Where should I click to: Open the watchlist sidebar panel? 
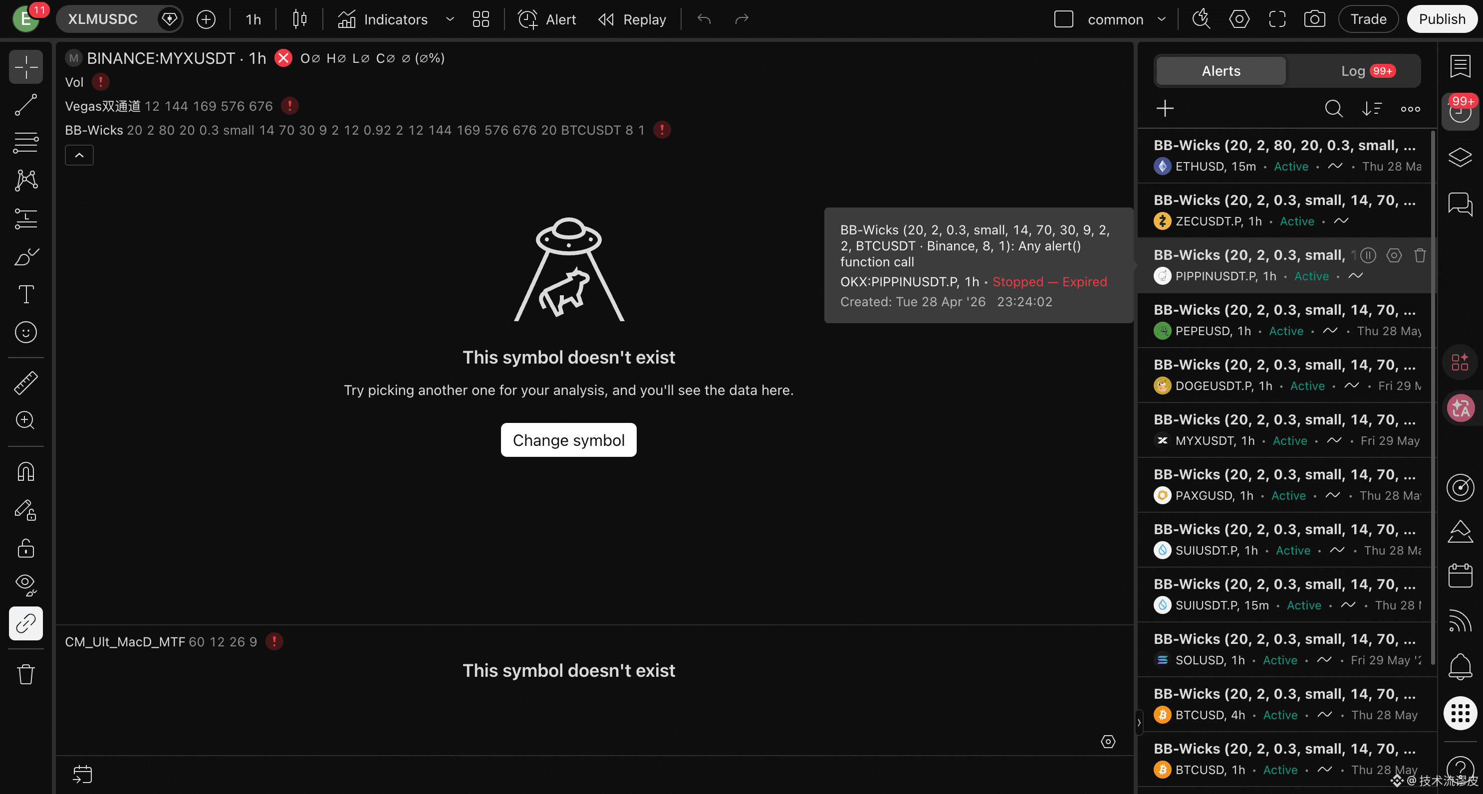(x=1460, y=66)
